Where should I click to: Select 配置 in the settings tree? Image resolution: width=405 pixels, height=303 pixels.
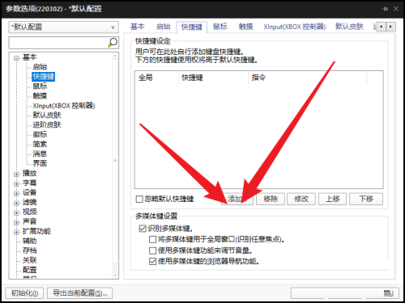(29, 270)
